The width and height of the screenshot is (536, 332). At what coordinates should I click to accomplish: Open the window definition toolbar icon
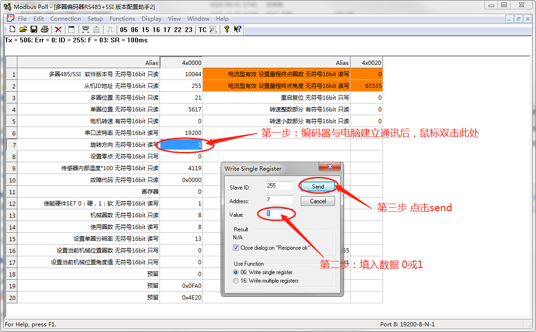(72, 29)
